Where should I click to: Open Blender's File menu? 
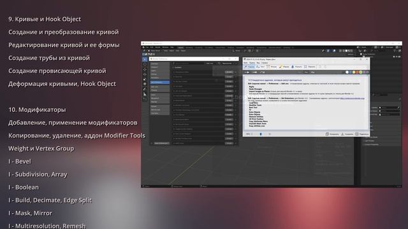coord(147,47)
